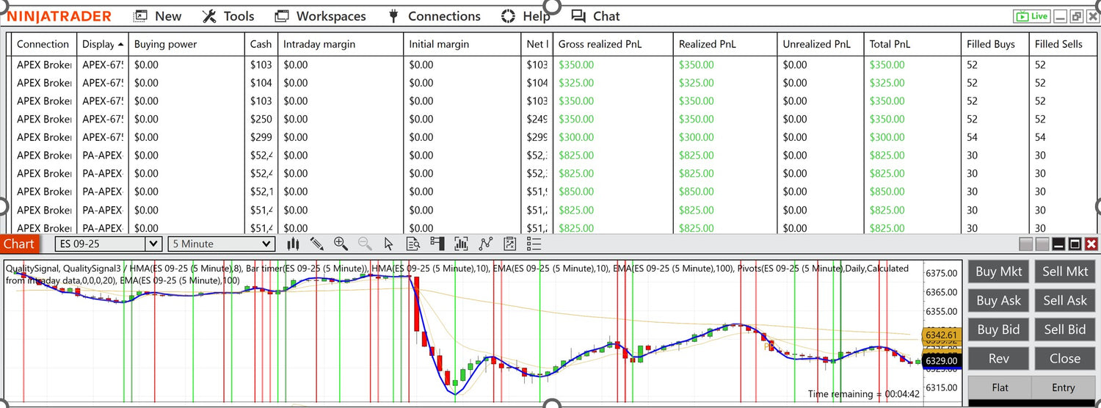Screen dimensions: 1101x408
Task: Toggle the Chart Trader panel icon
Action: 437,244
